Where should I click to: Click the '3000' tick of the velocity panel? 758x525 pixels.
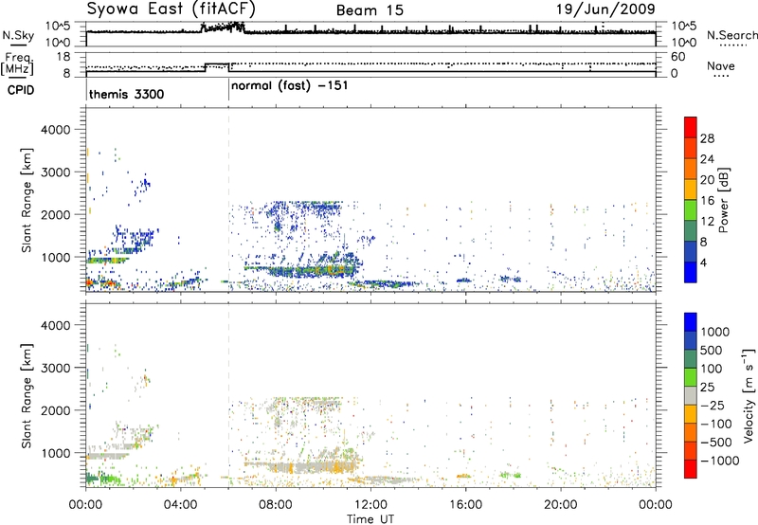55,368
